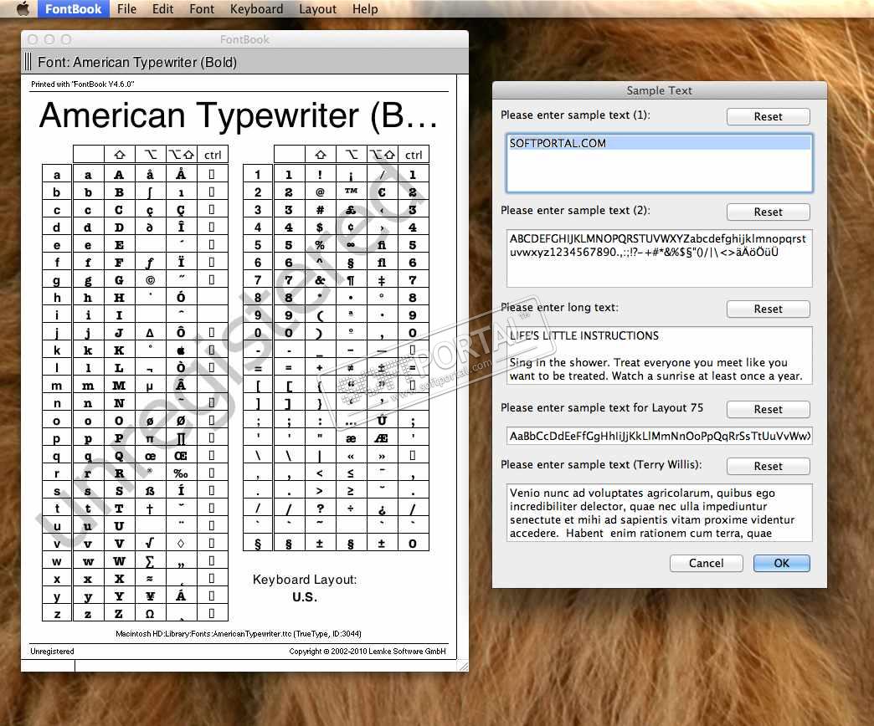Click the dagger glyph in the t row
874x726 pixels.
pyautogui.click(x=150, y=508)
